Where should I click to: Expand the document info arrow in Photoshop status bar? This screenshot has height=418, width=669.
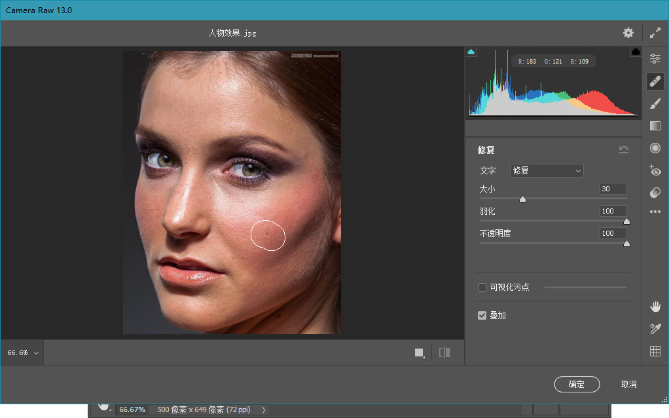[x=264, y=410]
